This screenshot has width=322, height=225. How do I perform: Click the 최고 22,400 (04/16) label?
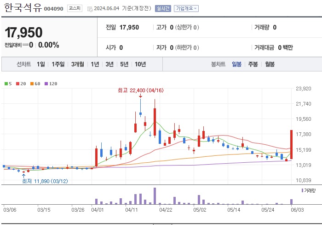[x=141, y=90]
